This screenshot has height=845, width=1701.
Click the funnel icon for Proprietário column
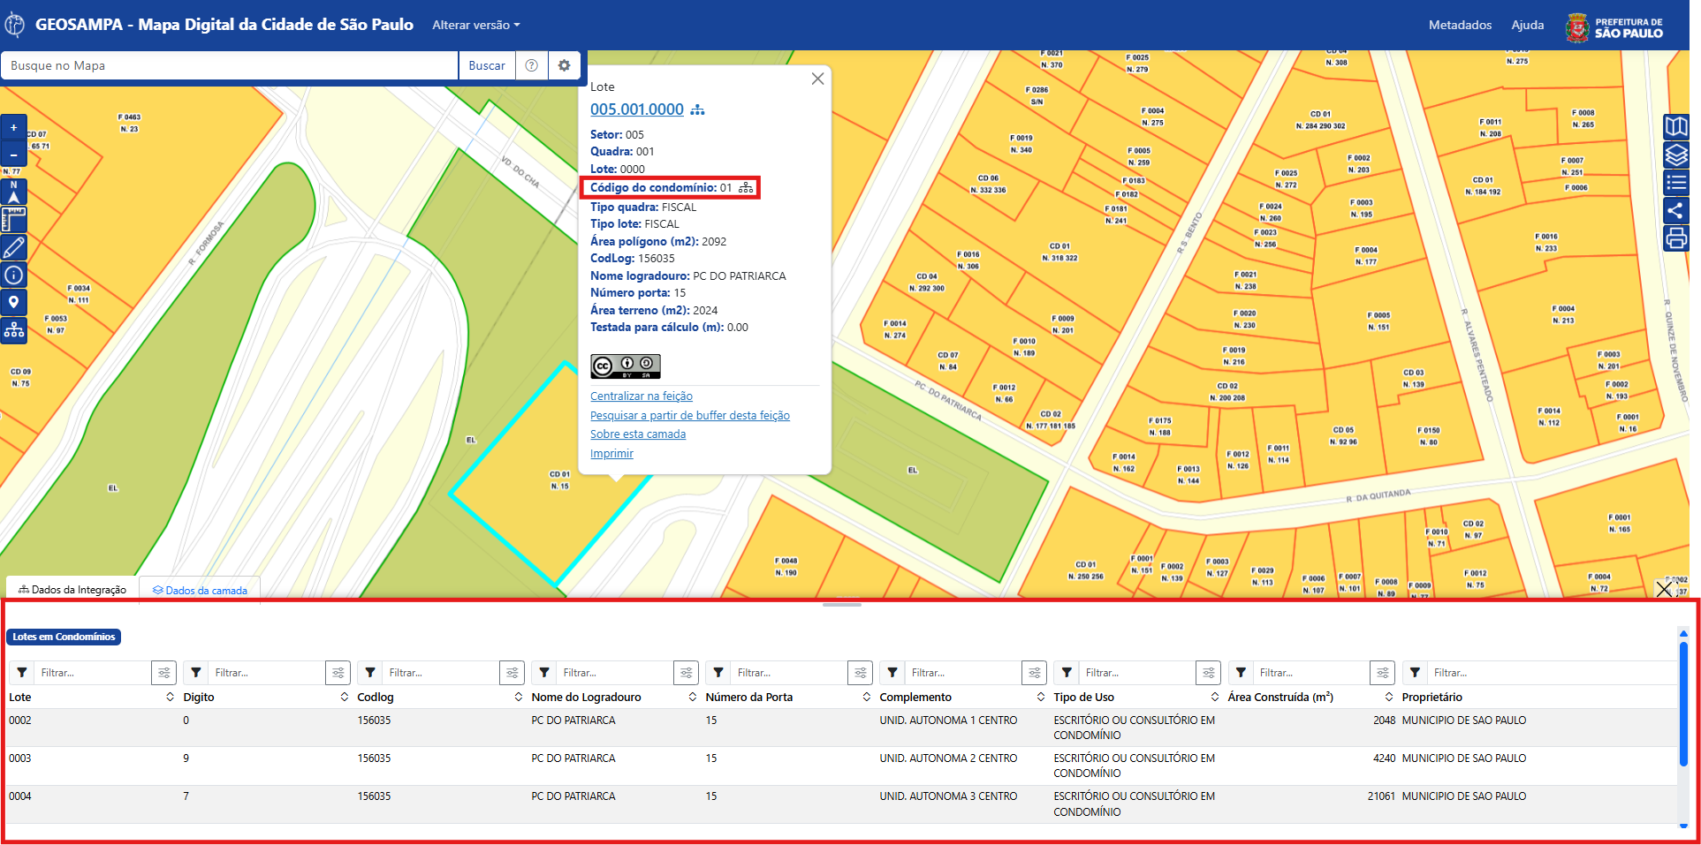tap(1415, 673)
